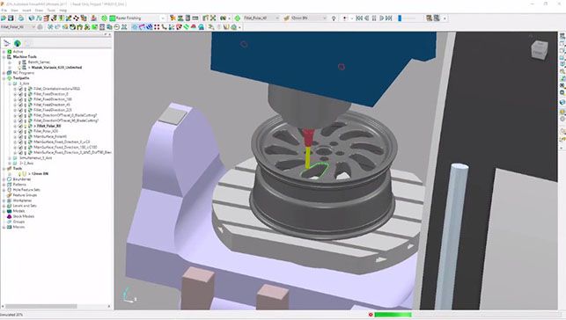Click the tool icon beside 12mm BN dropdown
This screenshot has height=320, width=566.
[287, 18]
